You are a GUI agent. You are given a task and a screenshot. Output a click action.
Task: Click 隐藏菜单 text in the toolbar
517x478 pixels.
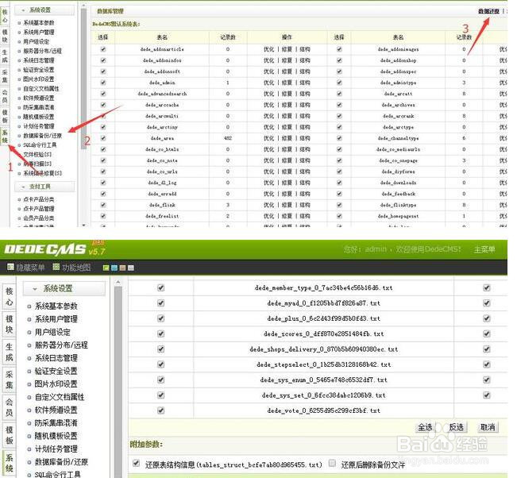30,268
